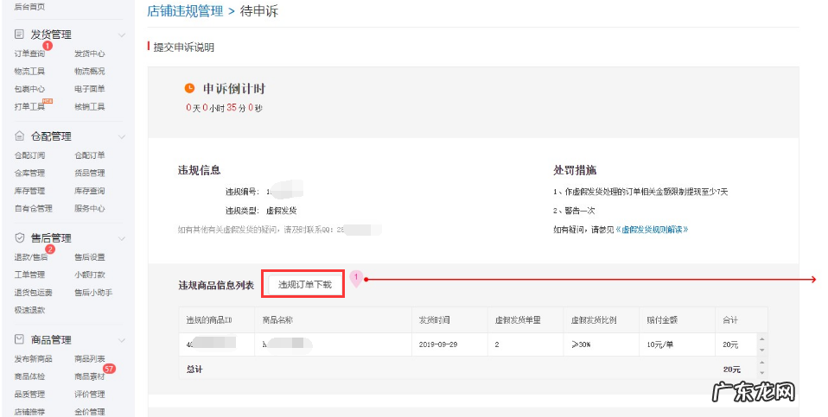Go to 小额打款
828x417 pixels.
point(90,275)
